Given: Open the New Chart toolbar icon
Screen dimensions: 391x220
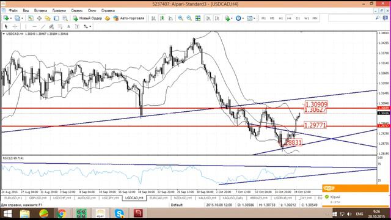Looking at the screenshot, I should [x=6, y=18].
